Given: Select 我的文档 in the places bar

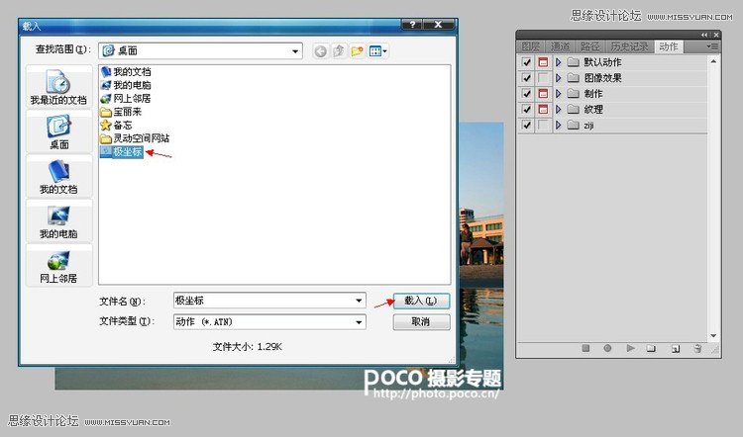Looking at the screenshot, I should (58, 176).
